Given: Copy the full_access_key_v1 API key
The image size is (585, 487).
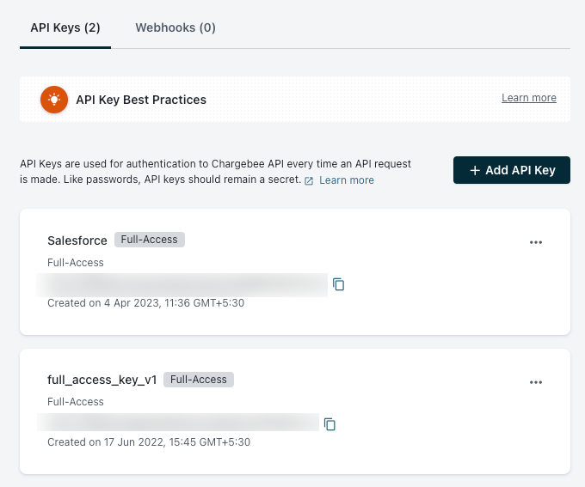Looking at the screenshot, I should click(329, 423).
